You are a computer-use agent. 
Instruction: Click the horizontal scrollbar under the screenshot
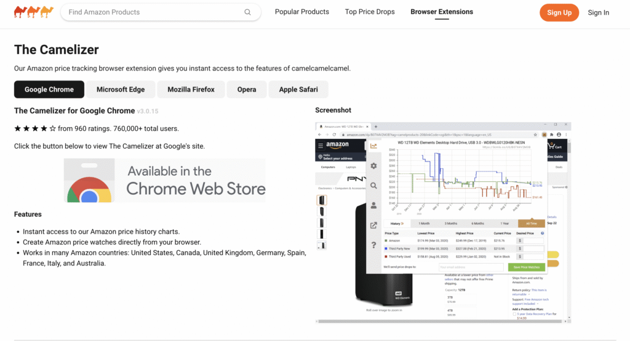coord(441,321)
